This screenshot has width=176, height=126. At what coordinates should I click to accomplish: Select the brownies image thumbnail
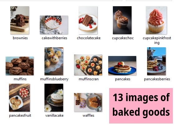(x=20, y=20)
